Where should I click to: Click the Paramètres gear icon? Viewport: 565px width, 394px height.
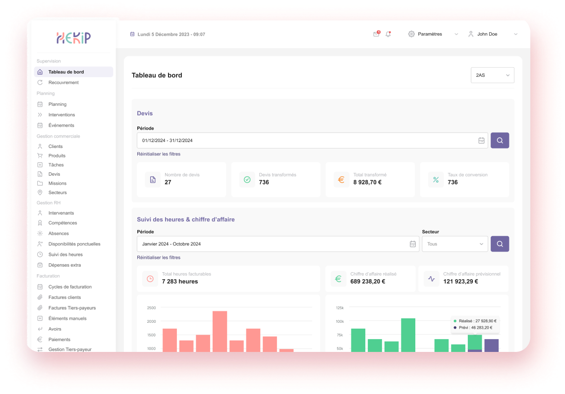tap(411, 34)
